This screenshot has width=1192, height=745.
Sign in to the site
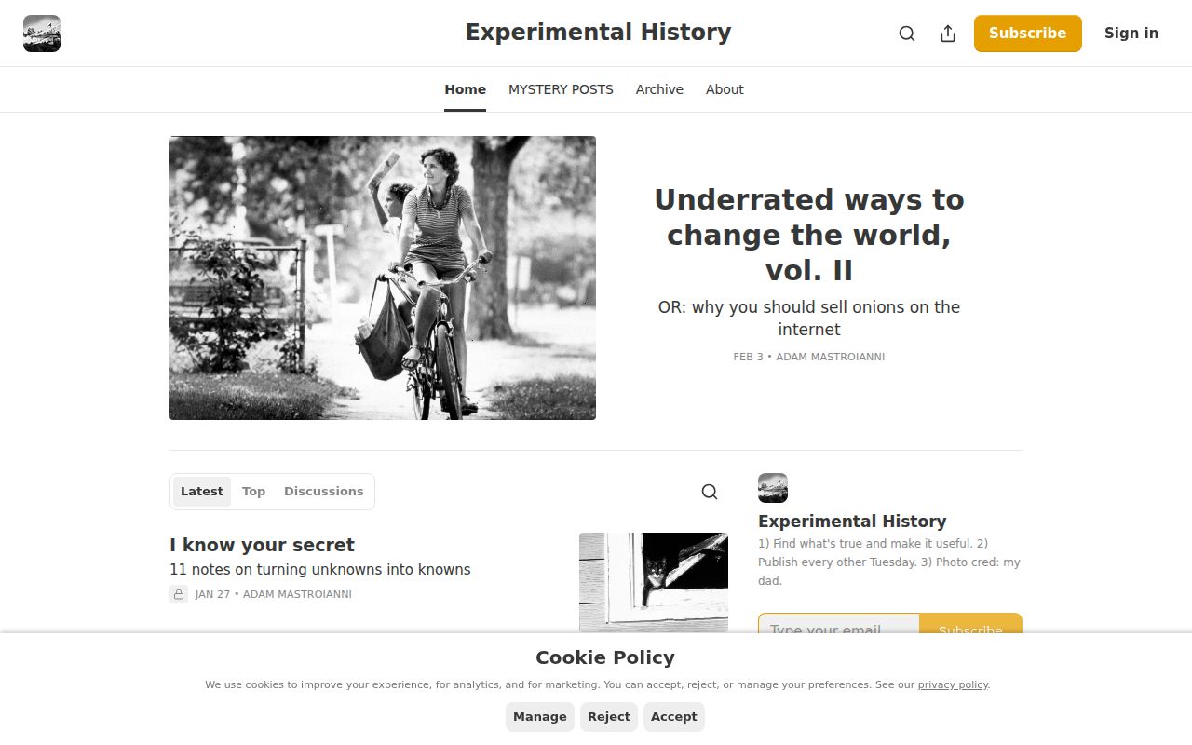tap(1131, 34)
